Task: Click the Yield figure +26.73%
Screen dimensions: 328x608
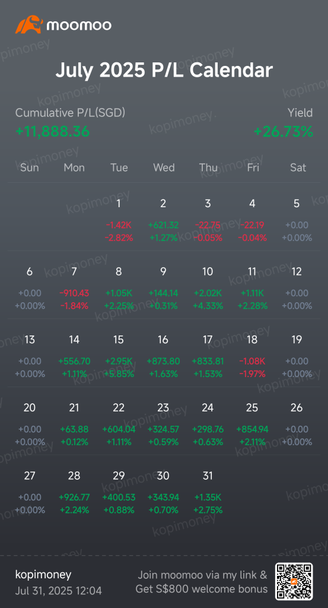Action: [284, 131]
